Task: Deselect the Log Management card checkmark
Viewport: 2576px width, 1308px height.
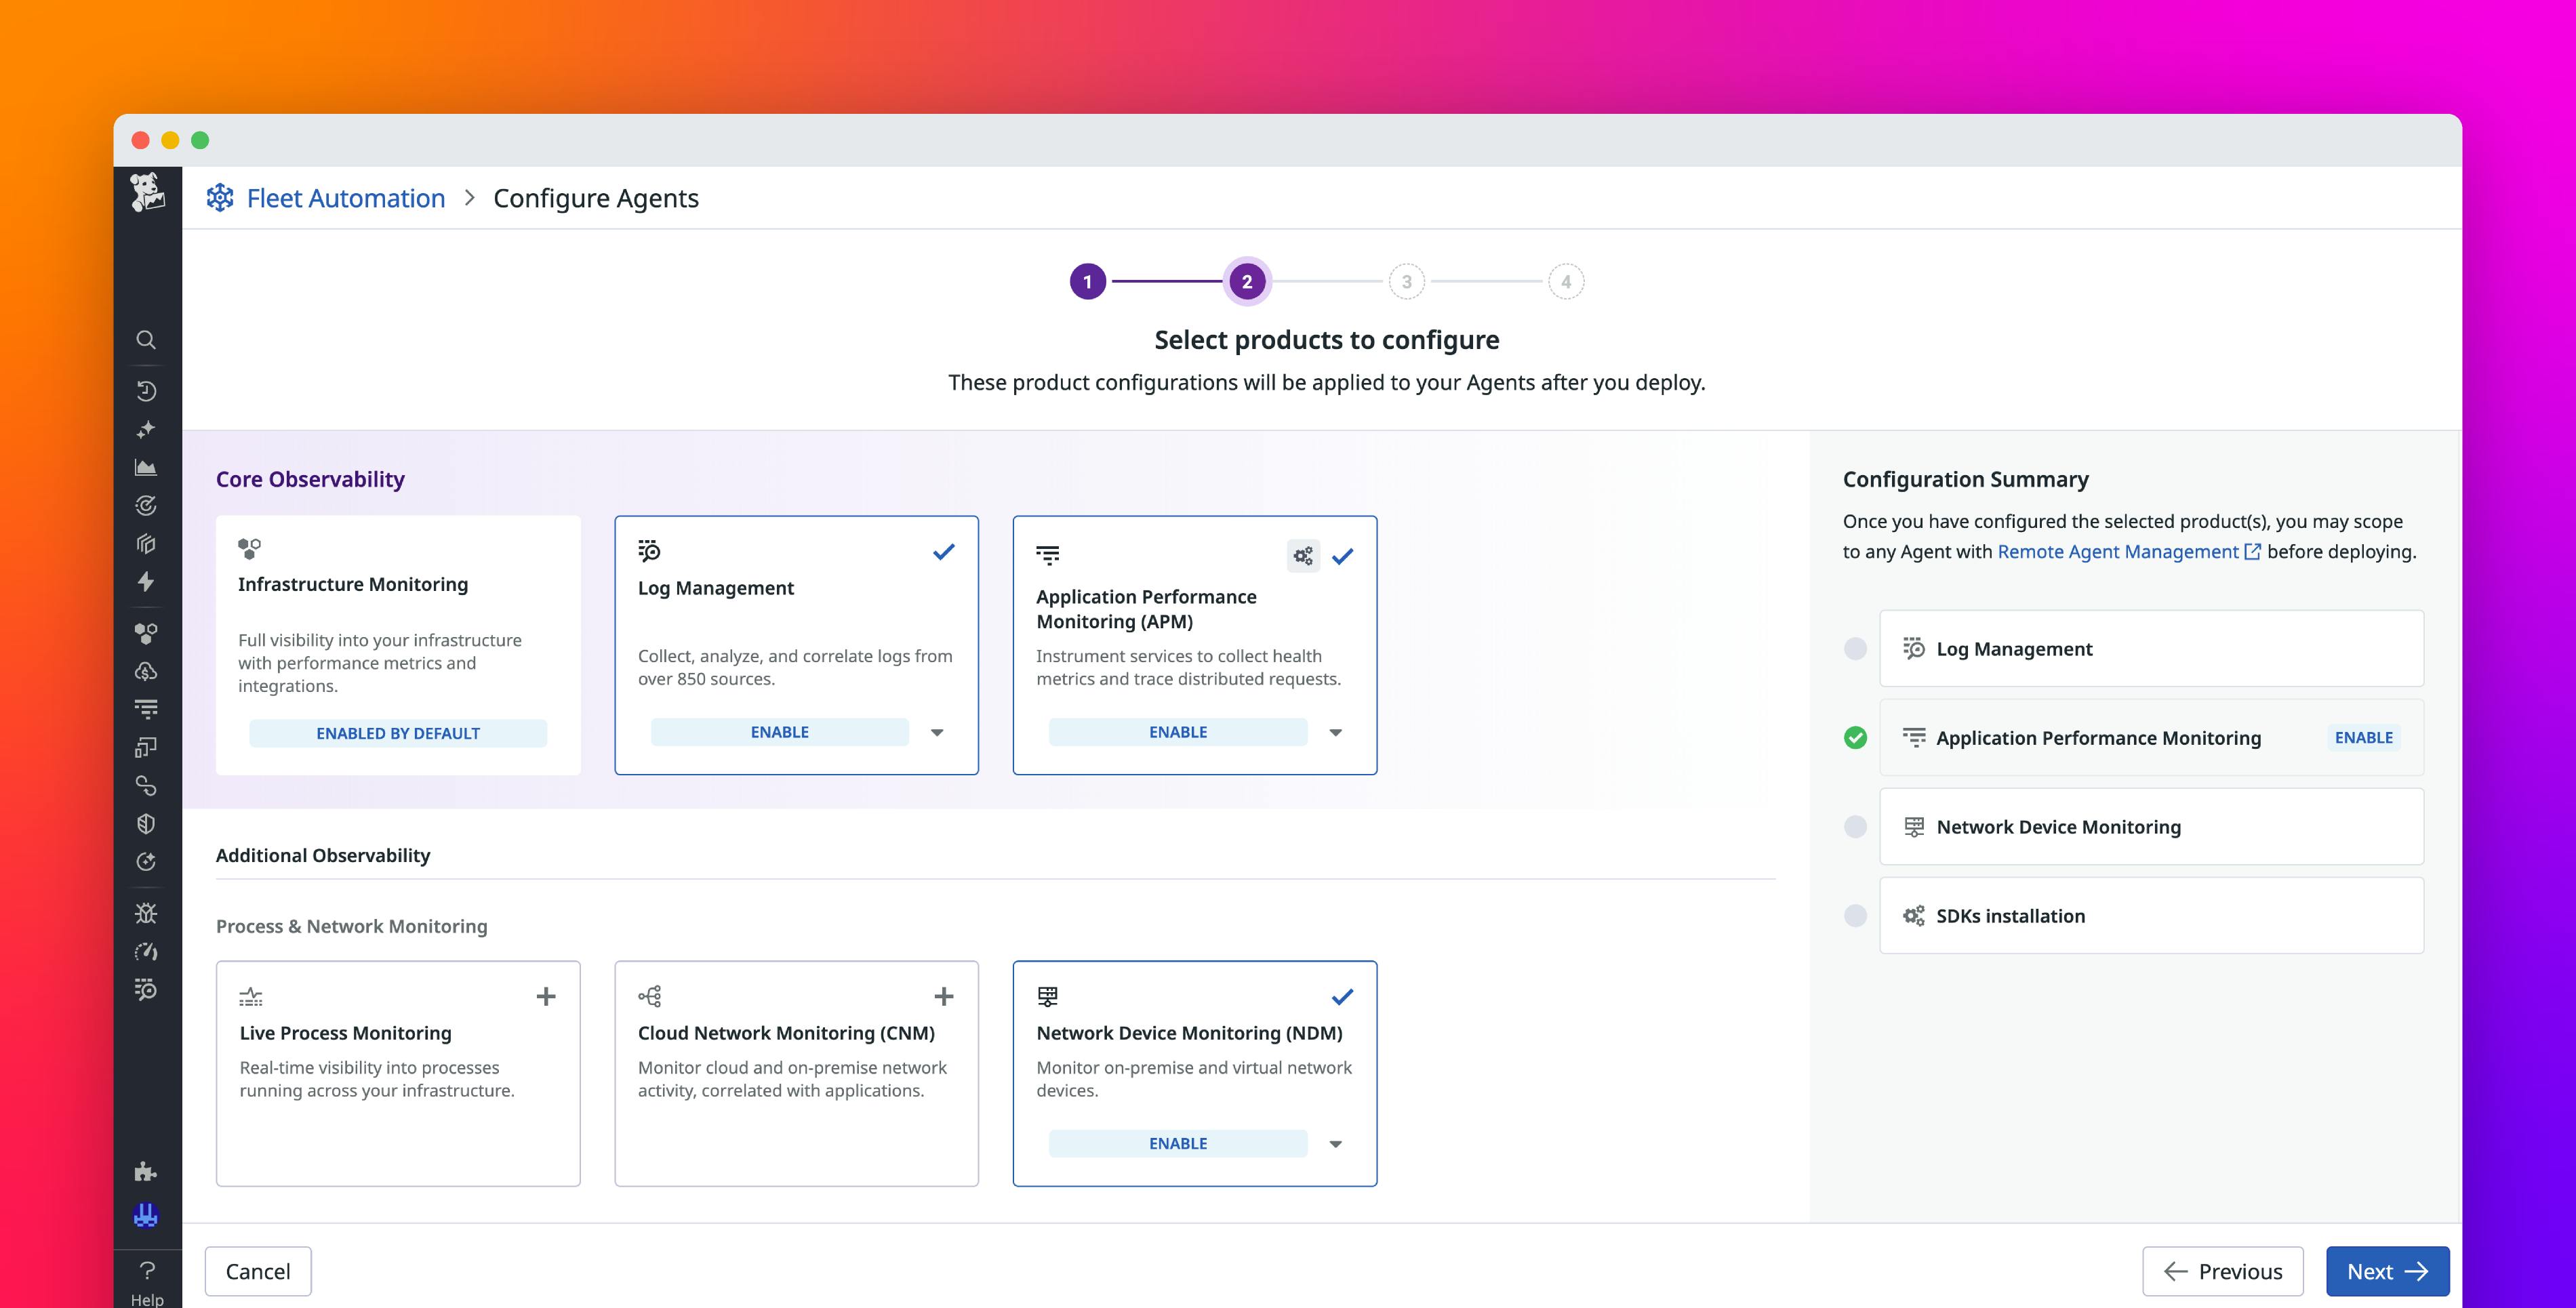Action: click(x=943, y=551)
